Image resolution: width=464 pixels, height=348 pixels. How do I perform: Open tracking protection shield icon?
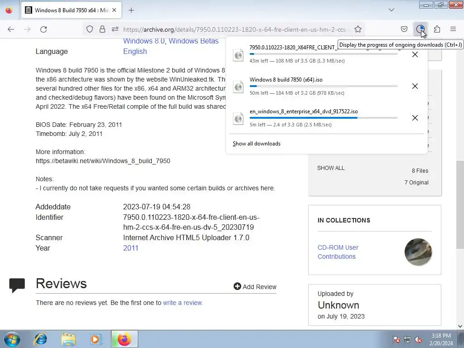[x=90, y=29]
